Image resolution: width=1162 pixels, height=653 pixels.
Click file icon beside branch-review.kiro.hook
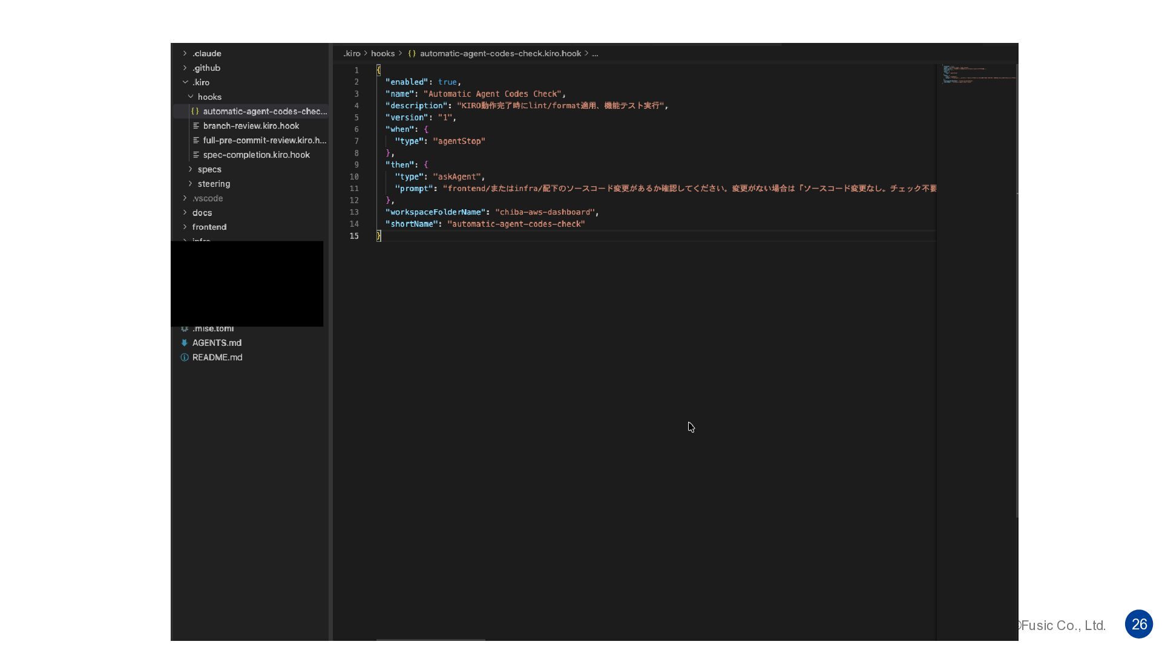coord(196,126)
